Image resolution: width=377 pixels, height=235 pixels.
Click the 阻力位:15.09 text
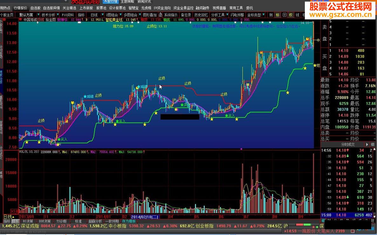point(123,26)
